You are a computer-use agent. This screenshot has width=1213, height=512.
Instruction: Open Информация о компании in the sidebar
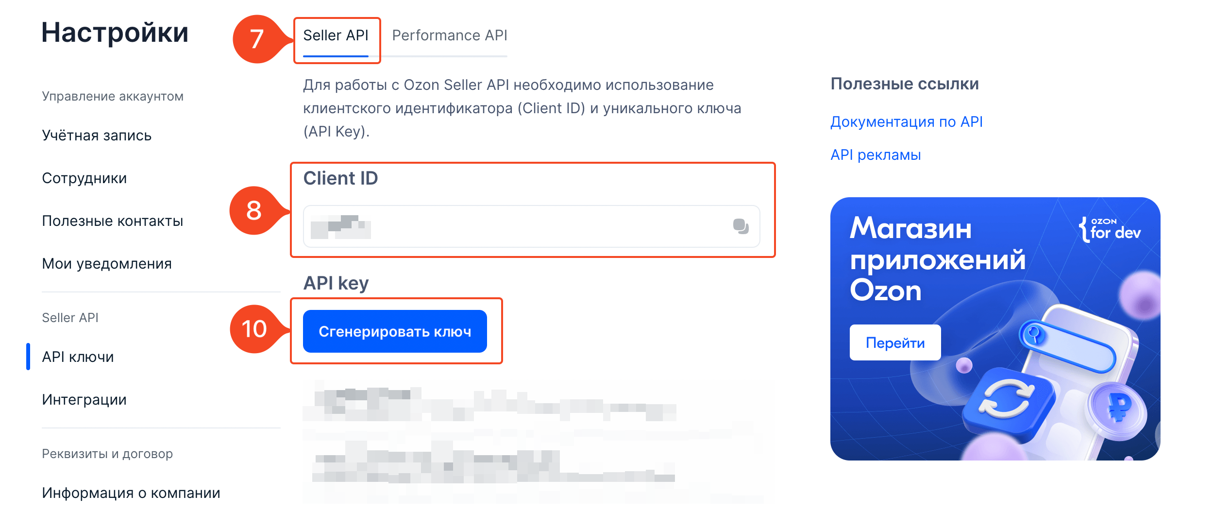point(131,493)
